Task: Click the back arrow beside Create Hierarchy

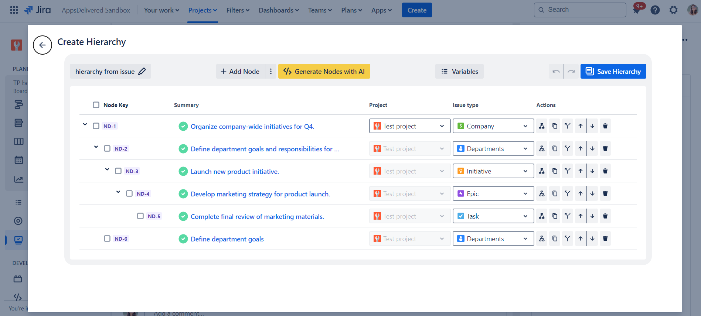Action: click(42, 45)
